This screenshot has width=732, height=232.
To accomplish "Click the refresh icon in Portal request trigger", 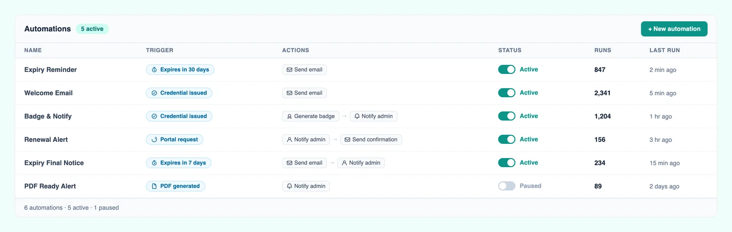I will pos(154,140).
